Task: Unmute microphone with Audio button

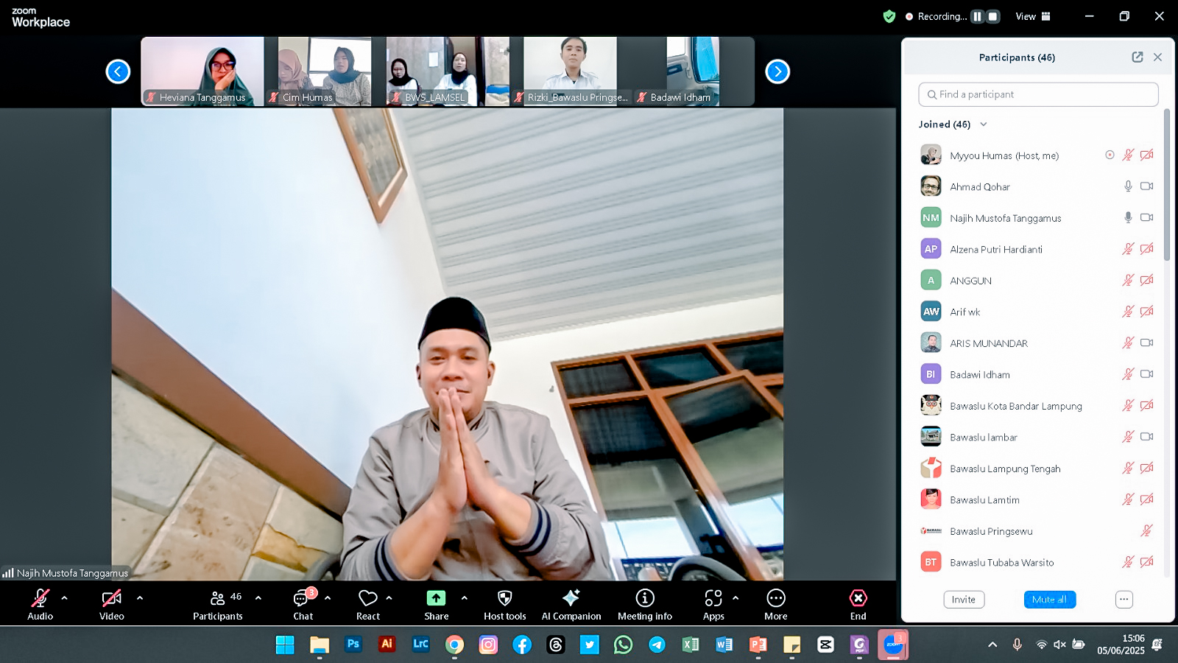Action: coord(40,605)
